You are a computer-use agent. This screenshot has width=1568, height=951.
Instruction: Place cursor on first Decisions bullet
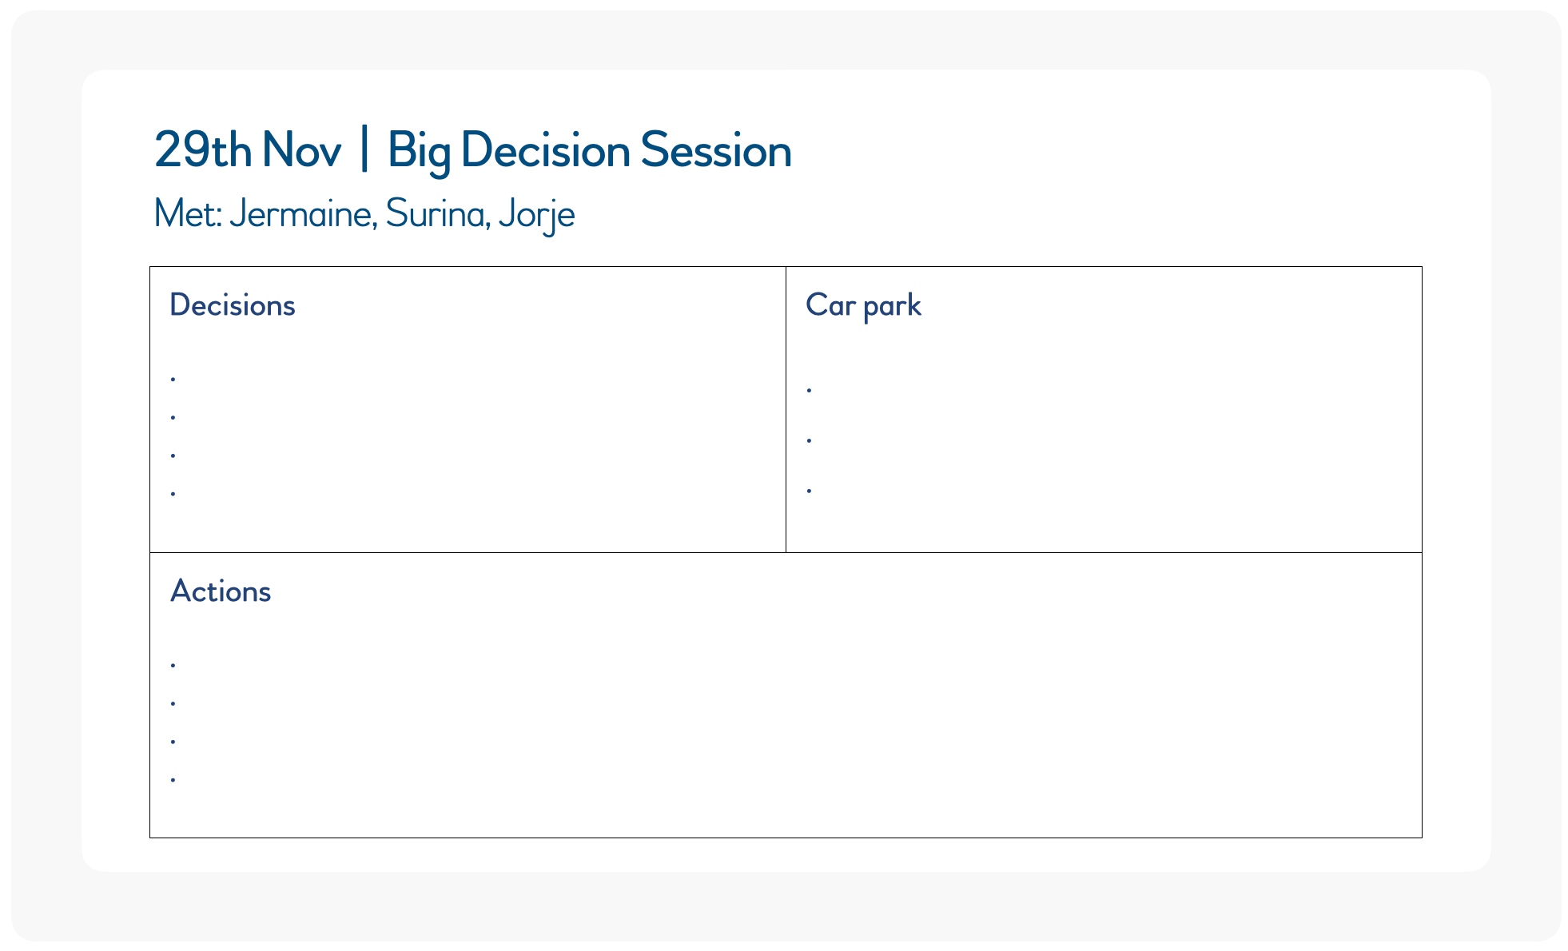(173, 378)
